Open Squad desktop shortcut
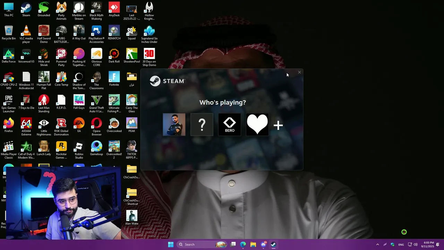444x250 pixels. pyautogui.click(x=131, y=33)
